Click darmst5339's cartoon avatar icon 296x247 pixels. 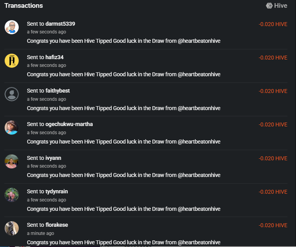point(12,27)
